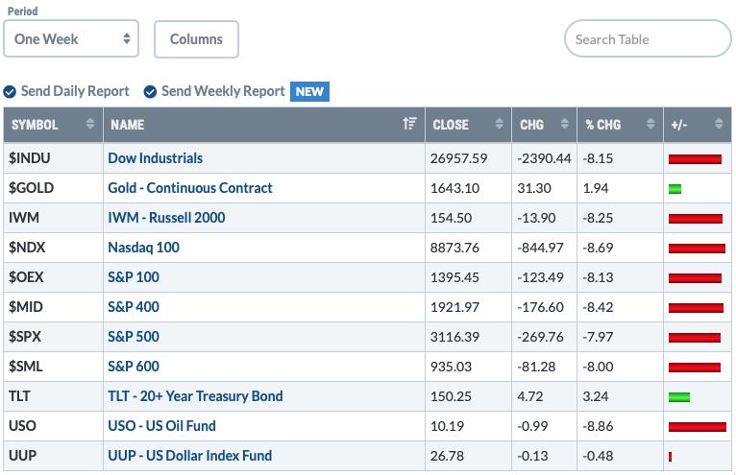This screenshot has width=736, height=475.
Task: Open the S&P 600 link
Action: [134, 367]
